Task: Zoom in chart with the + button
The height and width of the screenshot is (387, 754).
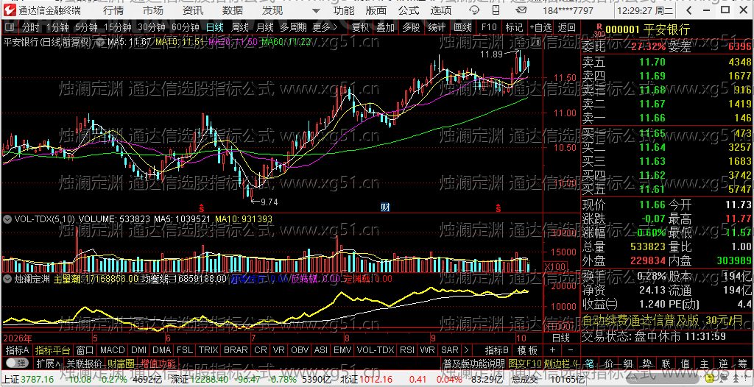Action: click(552, 349)
